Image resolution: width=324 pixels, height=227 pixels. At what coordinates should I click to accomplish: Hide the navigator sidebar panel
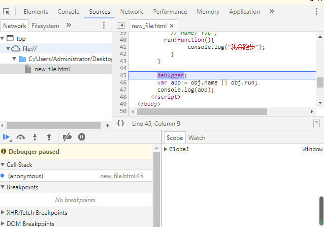120,25
